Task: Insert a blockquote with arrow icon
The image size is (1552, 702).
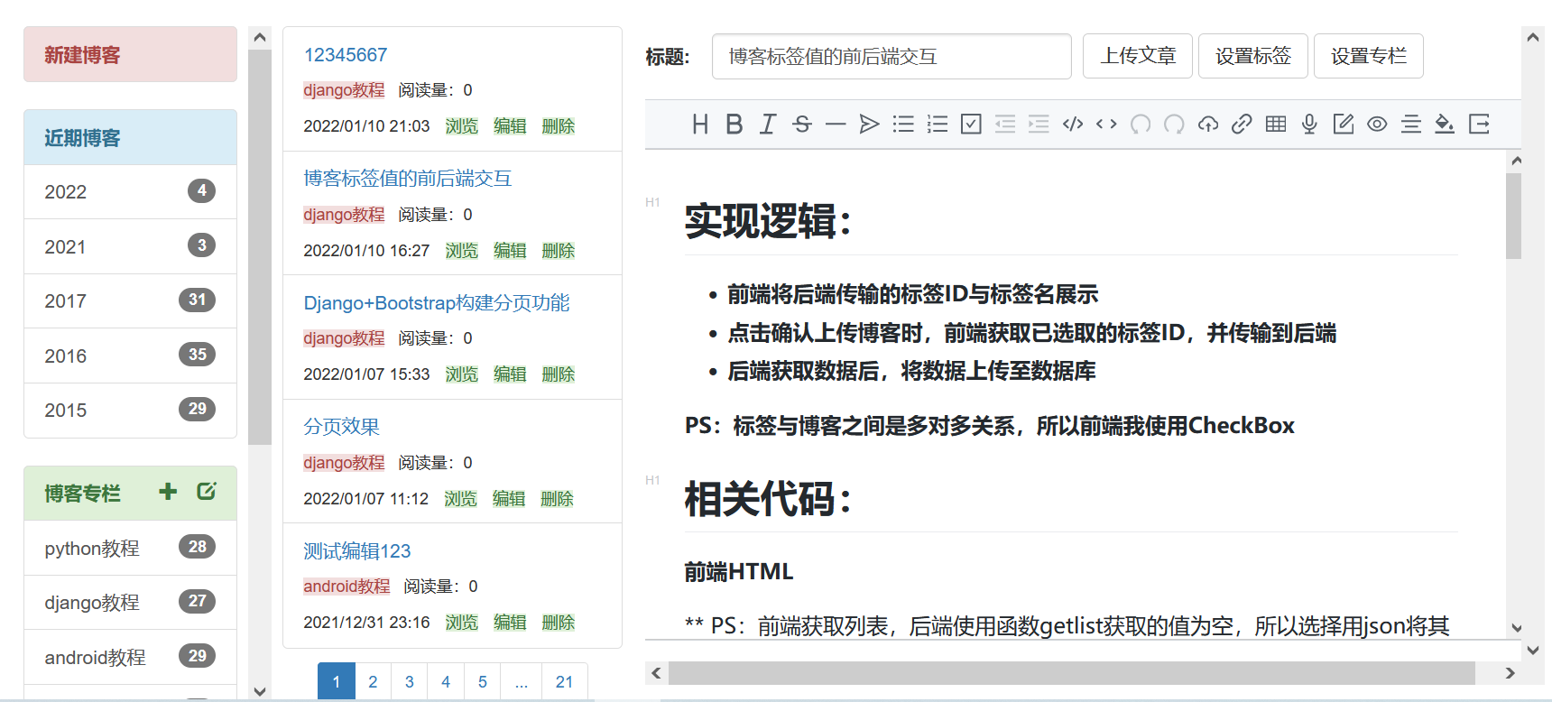Action: [x=870, y=125]
